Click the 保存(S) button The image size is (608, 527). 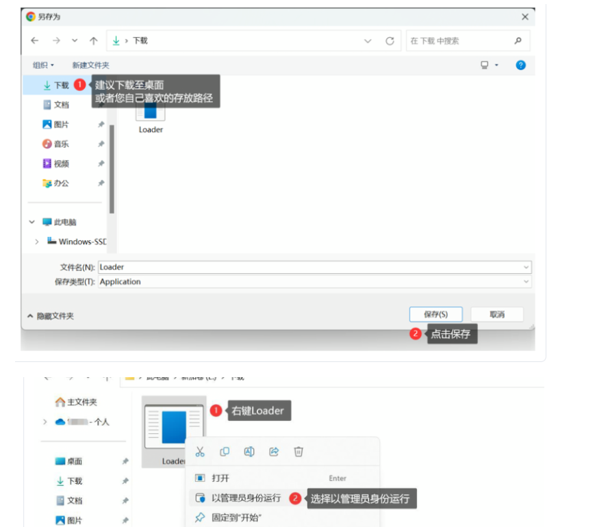pos(435,314)
